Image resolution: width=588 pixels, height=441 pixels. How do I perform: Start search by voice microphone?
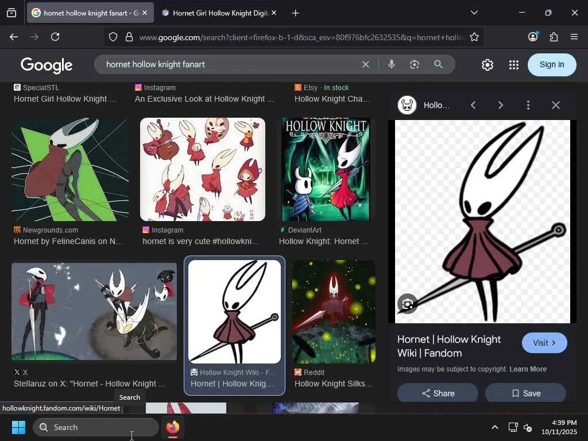tap(391, 64)
